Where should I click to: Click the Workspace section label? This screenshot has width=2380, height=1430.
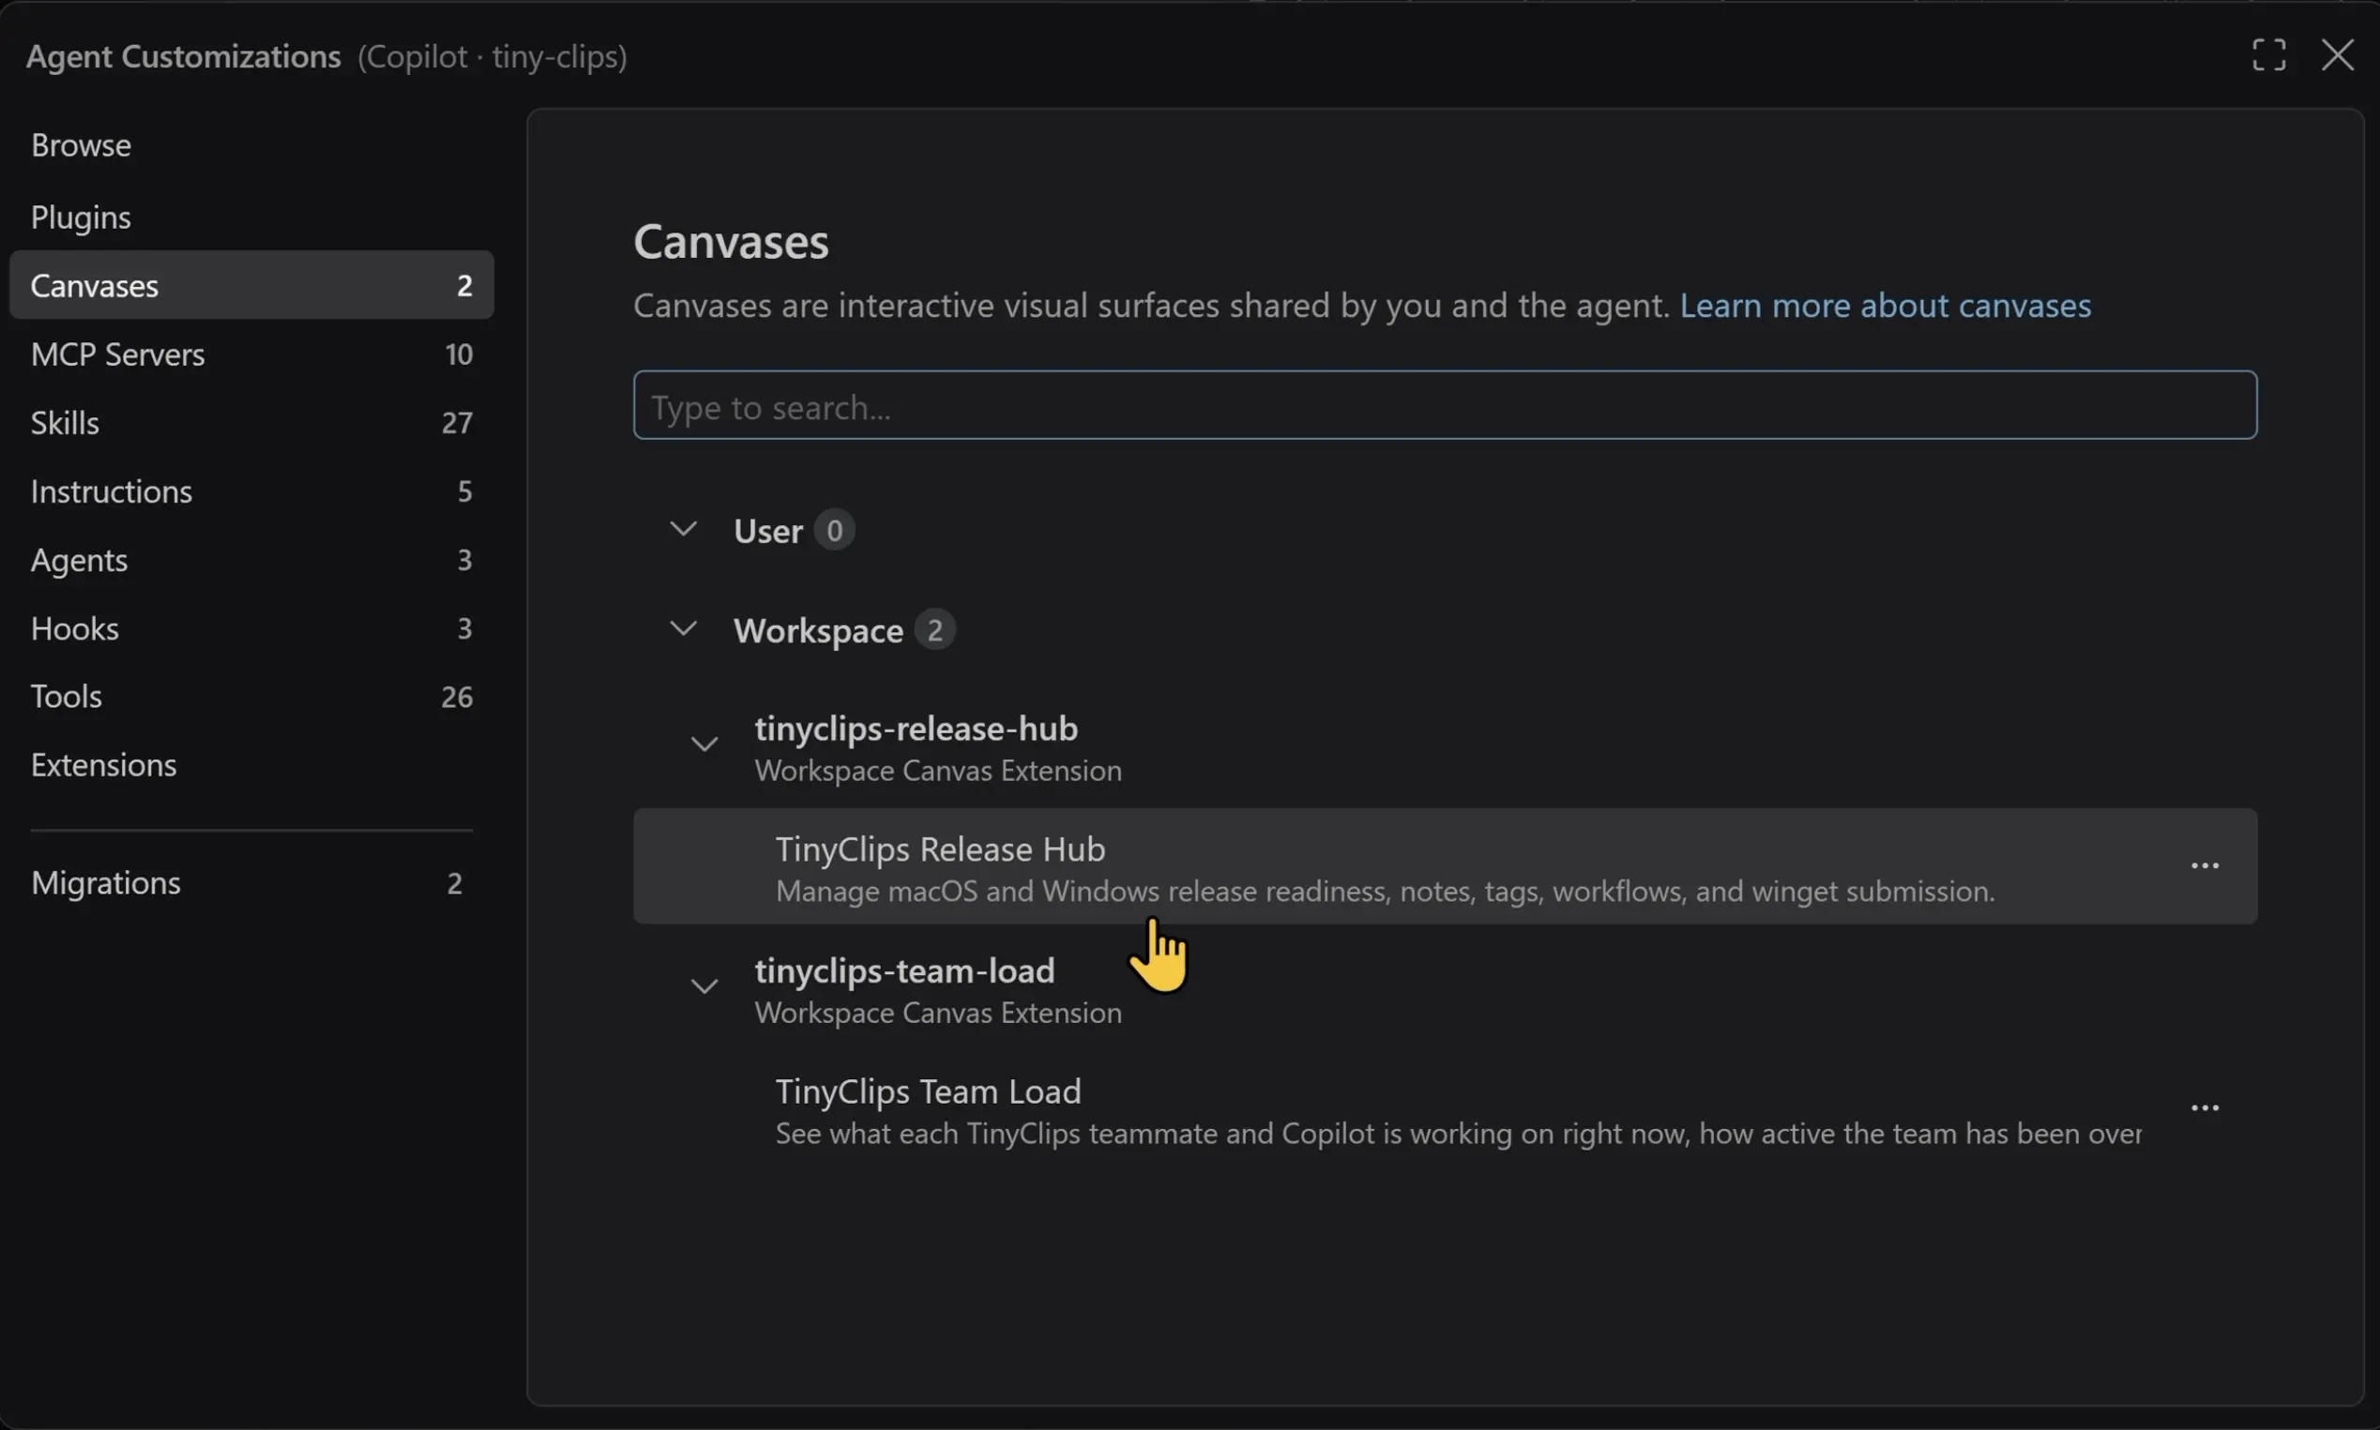[818, 631]
